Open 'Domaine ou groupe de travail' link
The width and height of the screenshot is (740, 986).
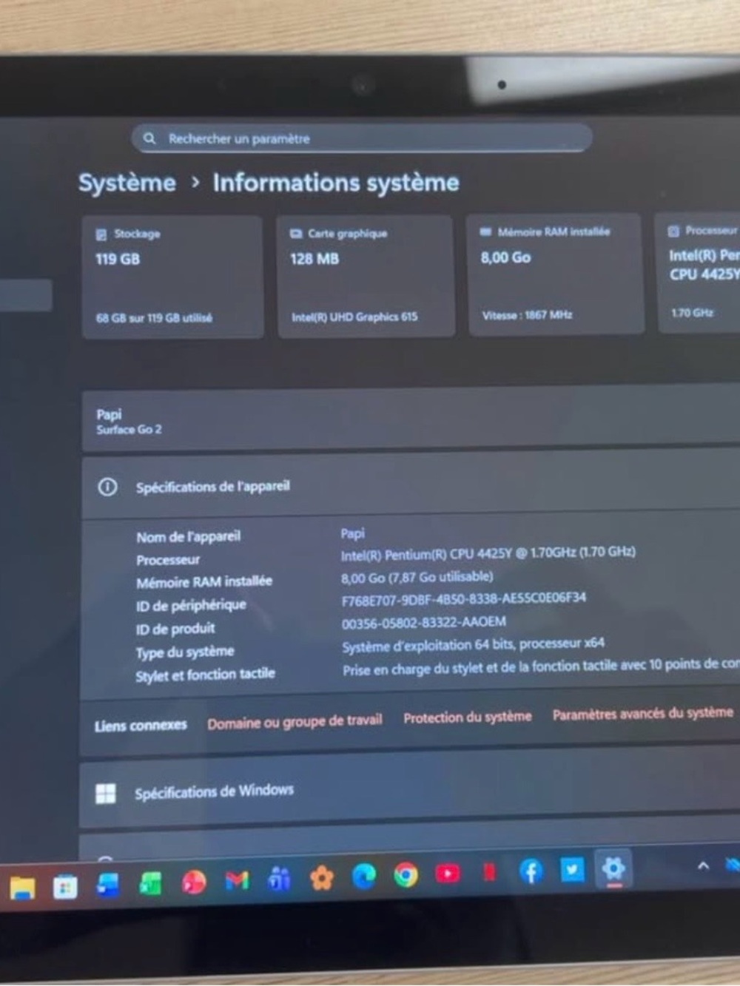[295, 721]
